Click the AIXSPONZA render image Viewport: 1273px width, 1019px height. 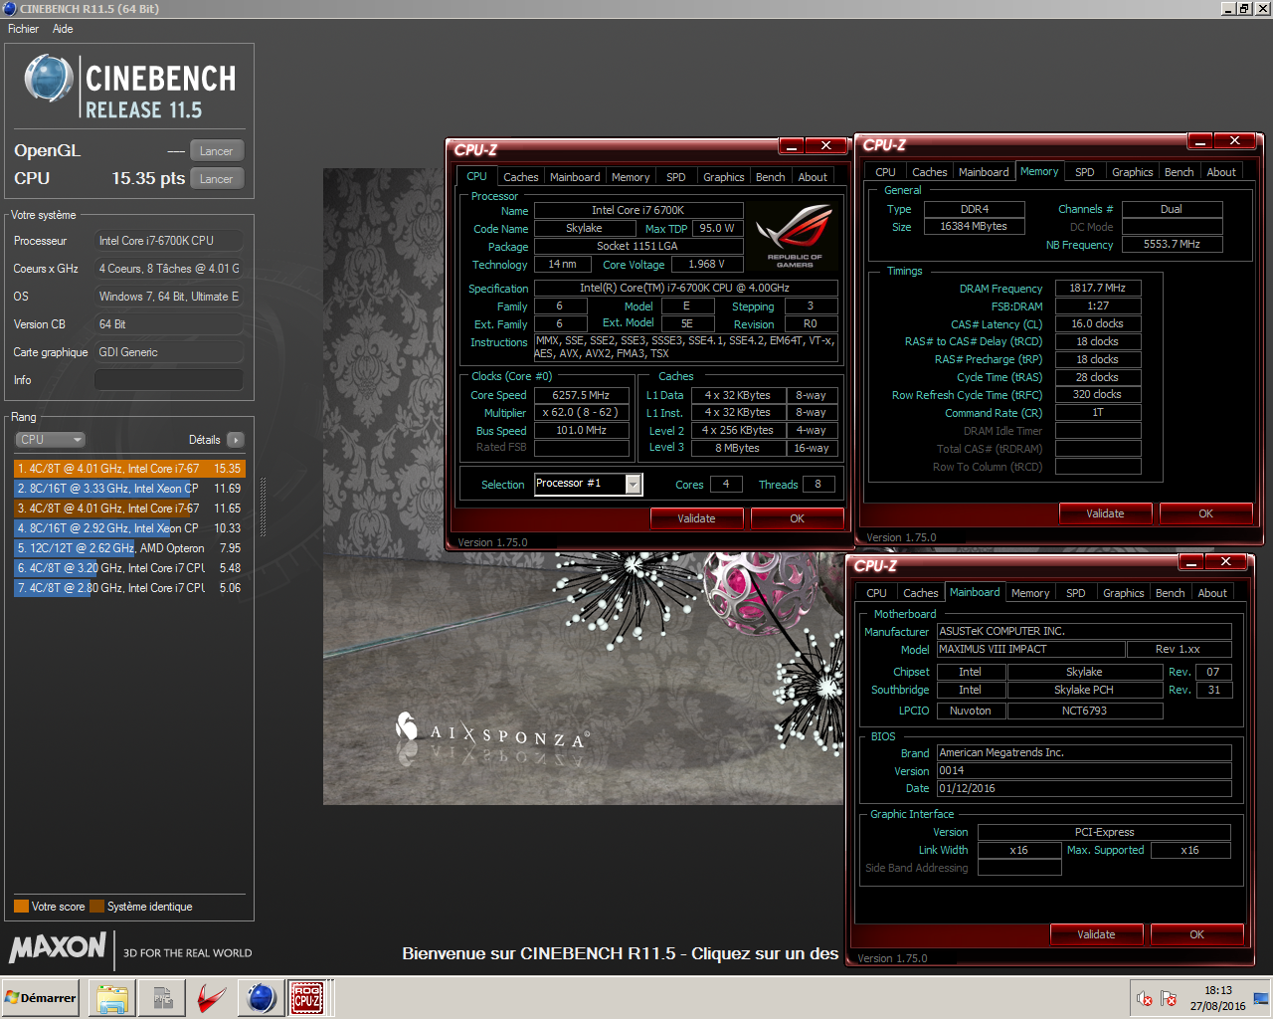583,487
